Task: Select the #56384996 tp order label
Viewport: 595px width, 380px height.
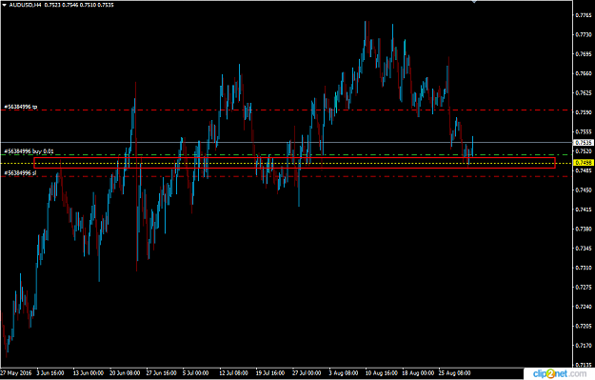Action: point(21,107)
